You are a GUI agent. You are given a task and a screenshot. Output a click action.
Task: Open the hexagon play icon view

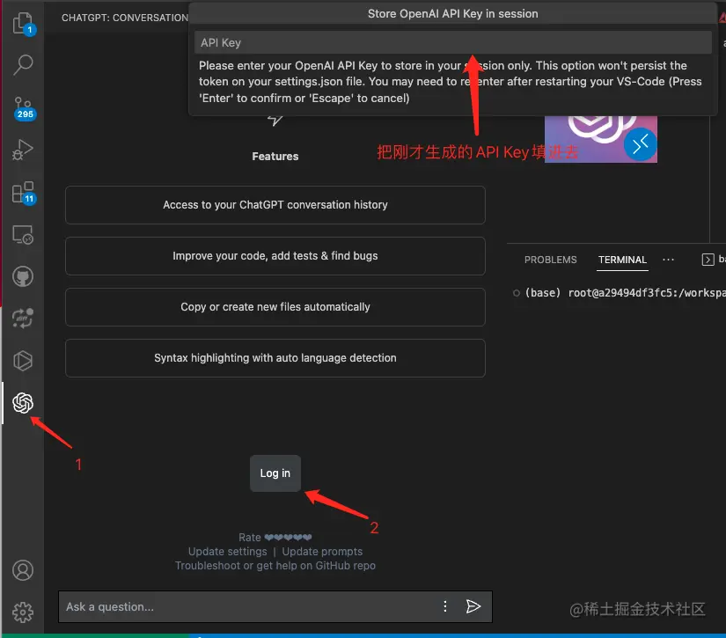[23, 361]
